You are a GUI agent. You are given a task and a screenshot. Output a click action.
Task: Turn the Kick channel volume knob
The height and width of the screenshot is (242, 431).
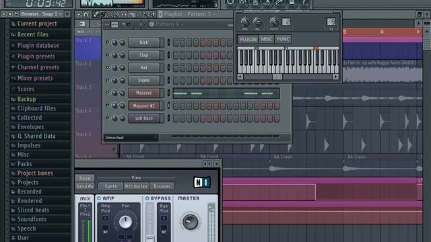(x=122, y=42)
